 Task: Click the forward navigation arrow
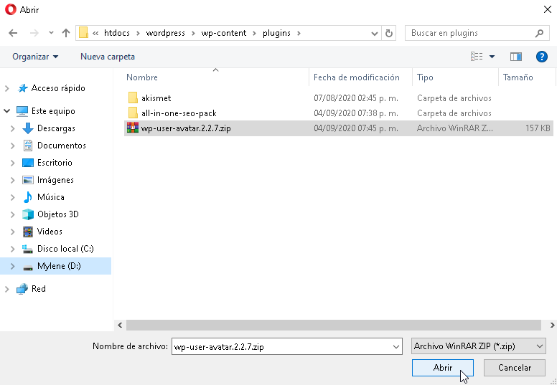click(x=34, y=33)
